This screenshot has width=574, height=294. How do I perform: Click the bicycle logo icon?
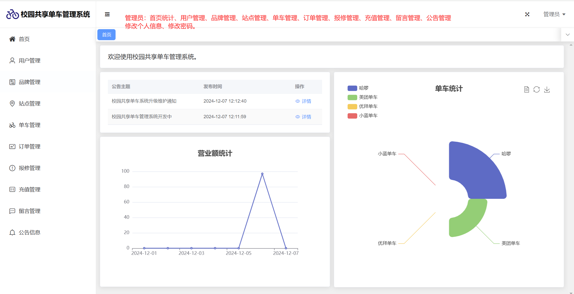13,14
